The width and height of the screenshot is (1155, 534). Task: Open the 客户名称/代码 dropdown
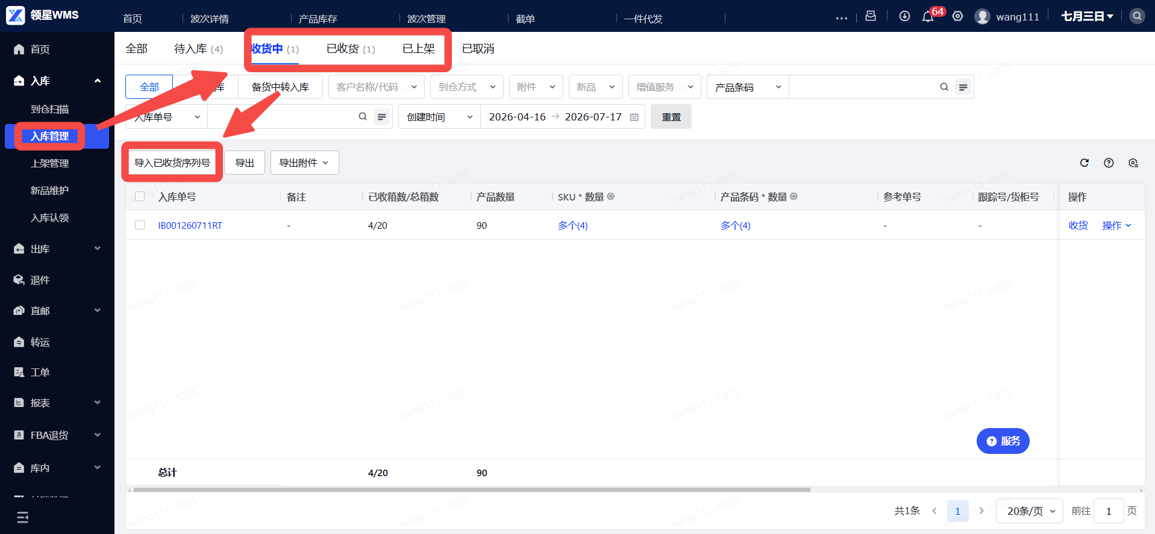click(x=377, y=87)
